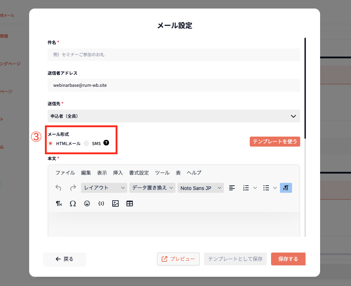Click the redo arrow in editor toolbar
This screenshot has width=351, height=286.
pos(73,188)
